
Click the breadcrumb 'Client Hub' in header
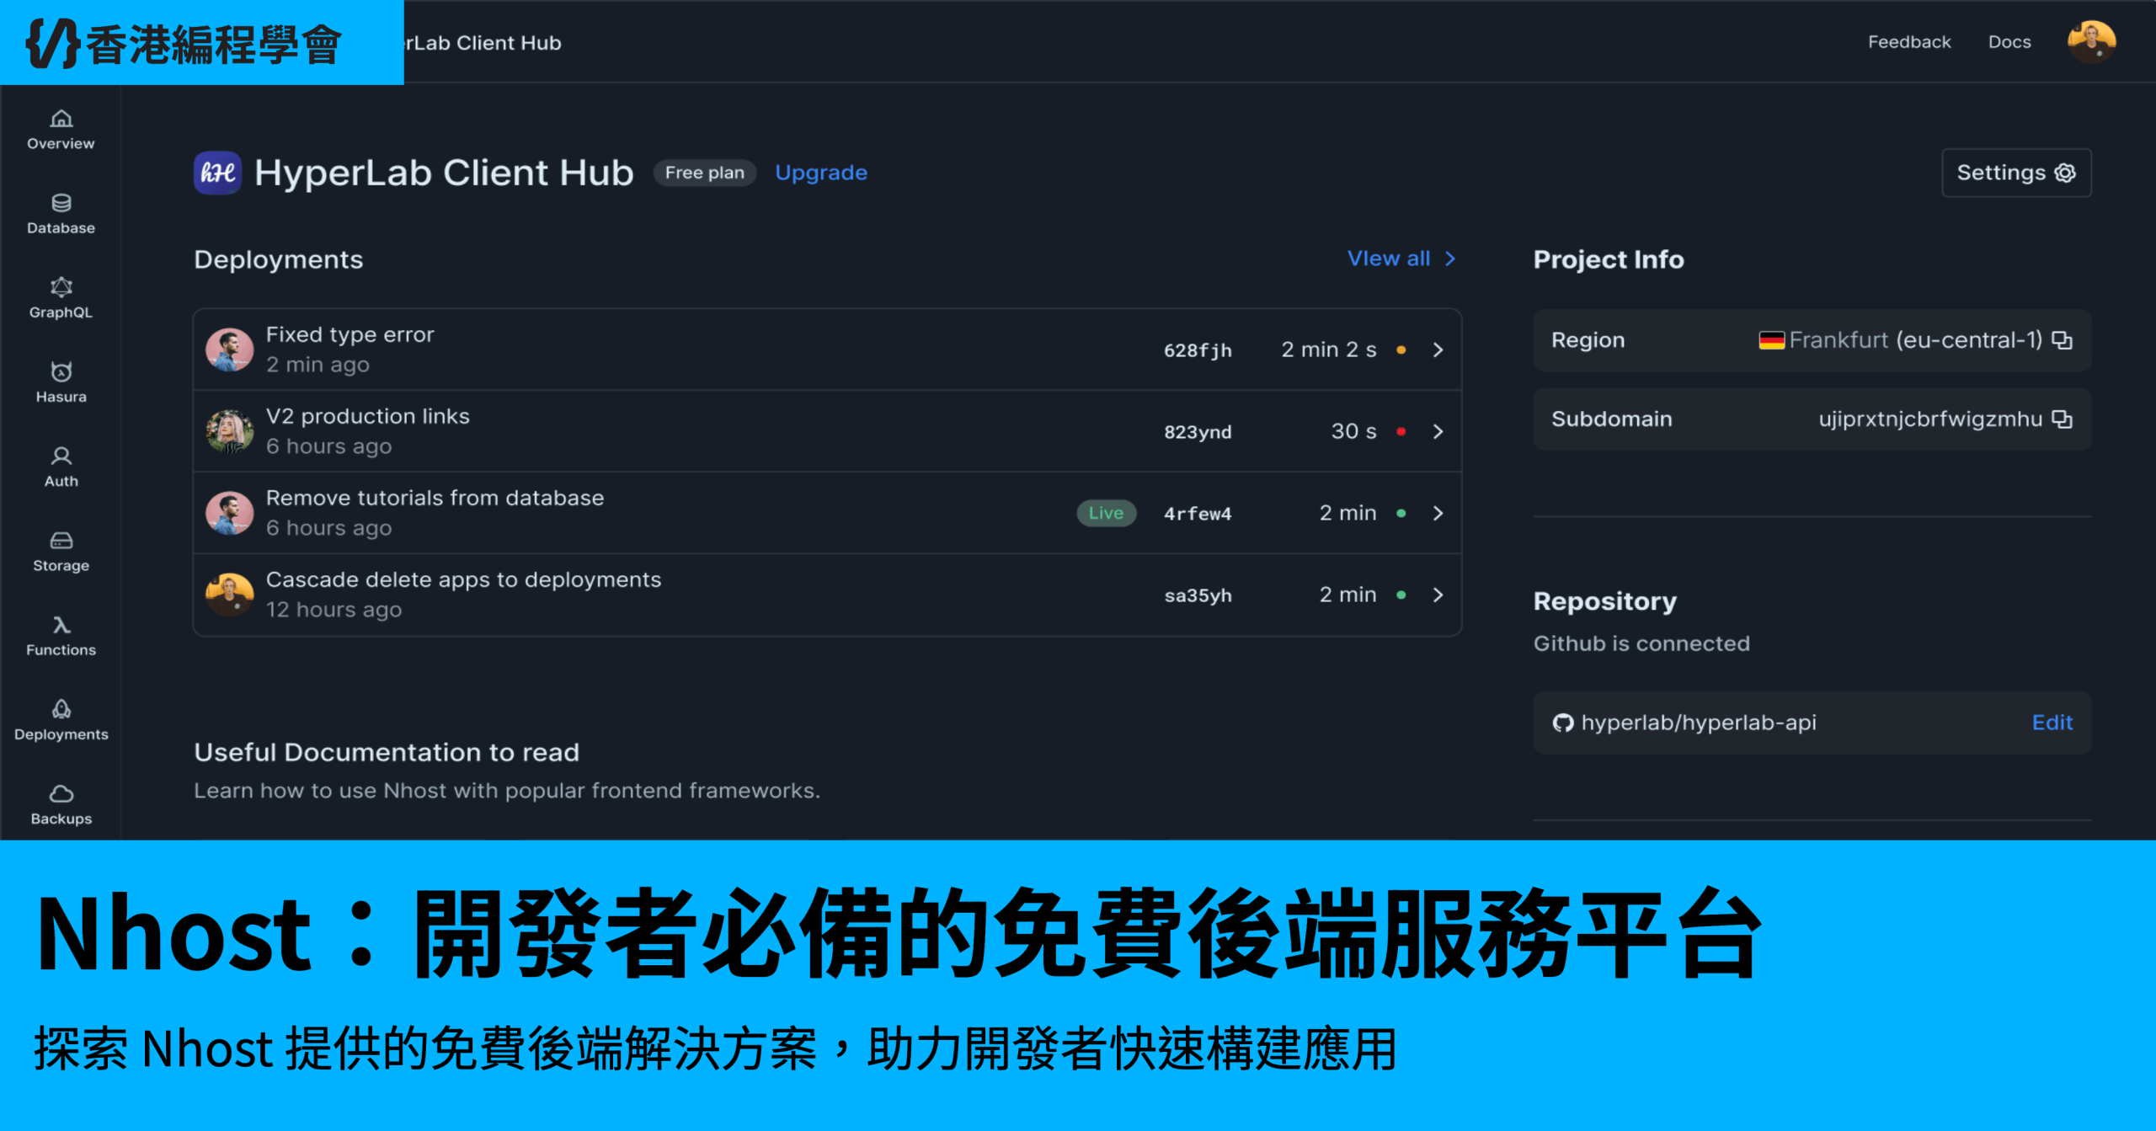pos(508,43)
